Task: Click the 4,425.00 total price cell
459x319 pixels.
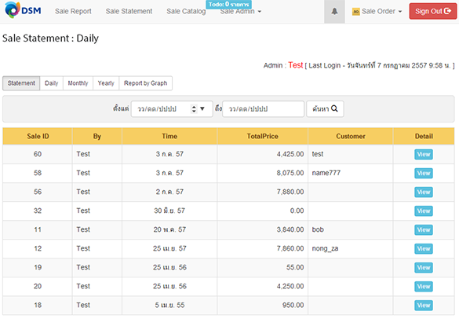Action: (263, 154)
